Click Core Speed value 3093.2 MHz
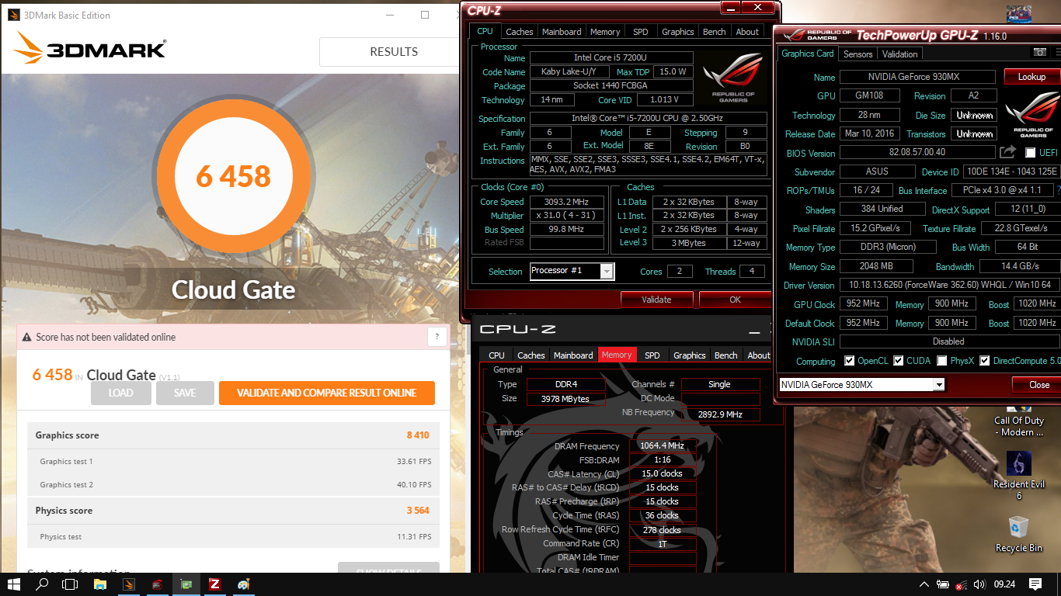The height and width of the screenshot is (596, 1061). point(567,202)
